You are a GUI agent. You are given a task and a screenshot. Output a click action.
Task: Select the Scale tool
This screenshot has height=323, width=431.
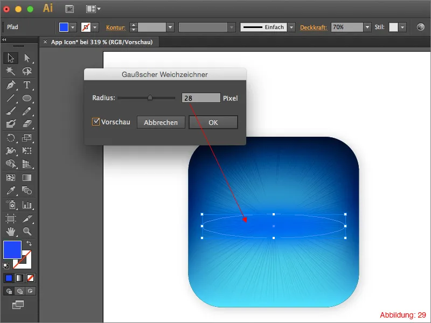27,138
